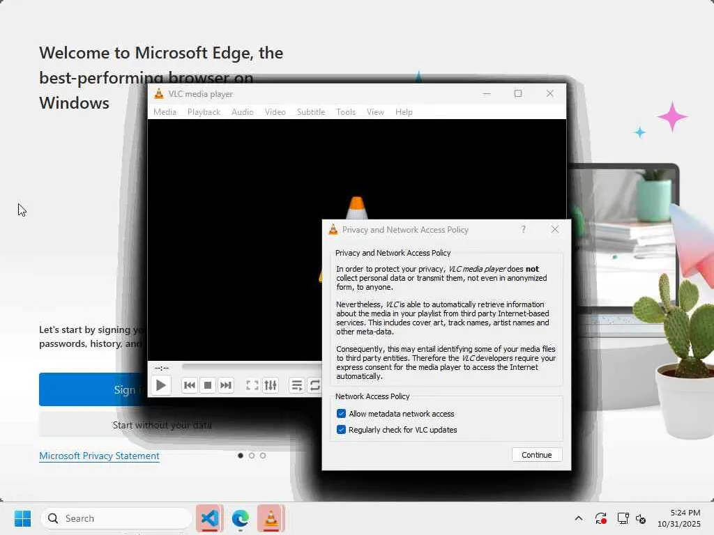Open the Media menu
Screen dimensions: 714x535
[x=165, y=112]
